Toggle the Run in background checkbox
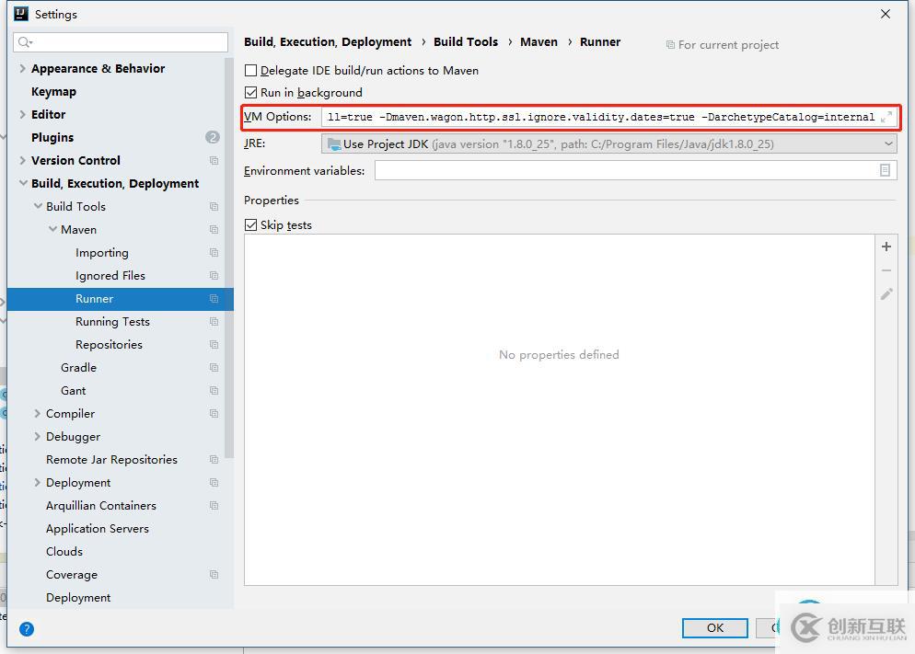This screenshot has height=654, width=915. point(251,93)
